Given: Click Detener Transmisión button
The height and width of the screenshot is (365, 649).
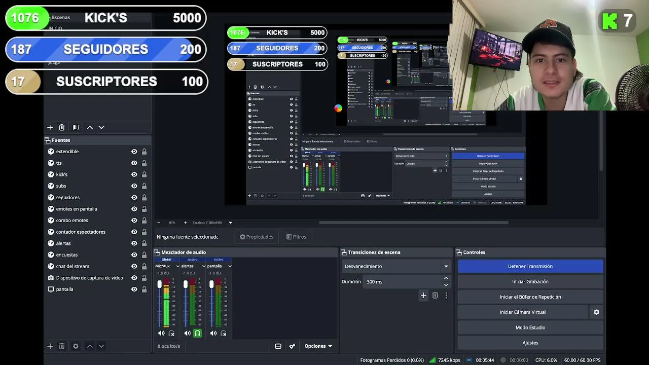Looking at the screenshot, I should pos(530,266).
